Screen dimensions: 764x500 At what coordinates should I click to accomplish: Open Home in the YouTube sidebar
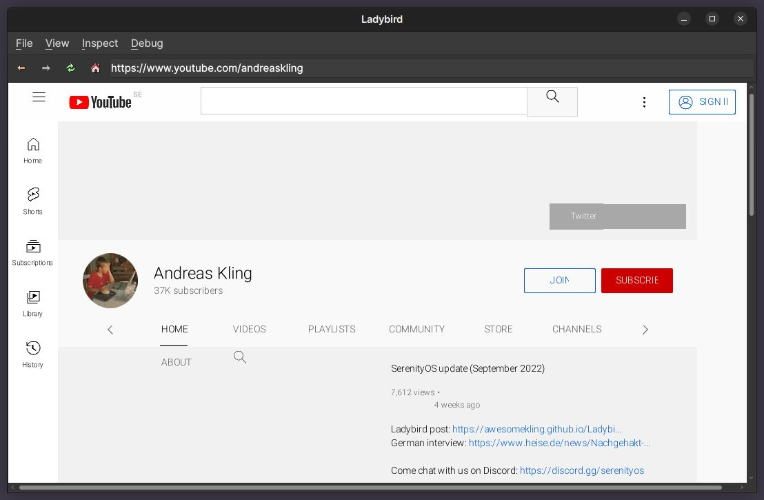point(32,150)
